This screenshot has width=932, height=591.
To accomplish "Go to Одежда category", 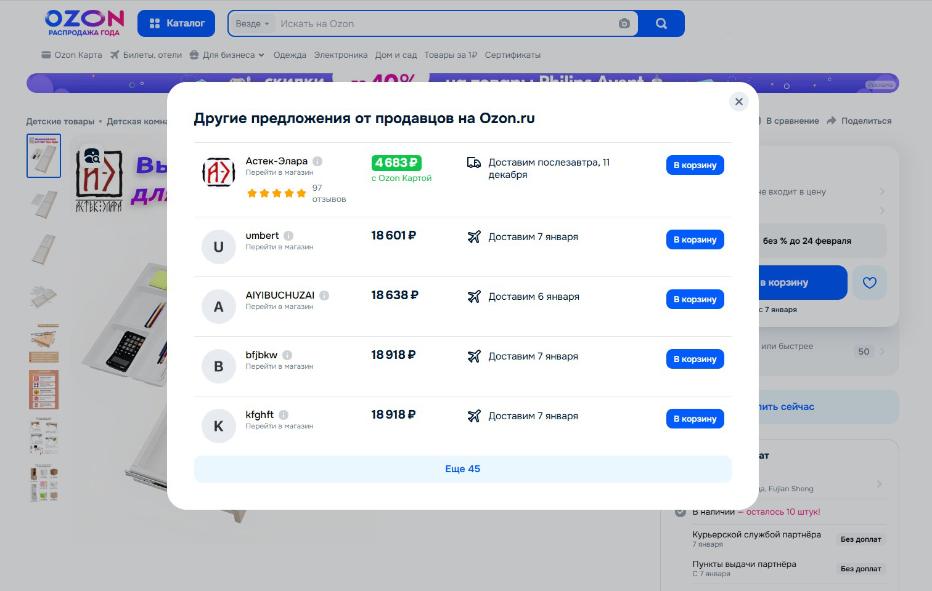I will tap(290, 55).
